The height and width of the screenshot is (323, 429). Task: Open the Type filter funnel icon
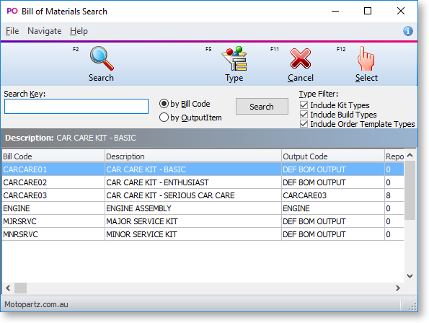[234, 58]
